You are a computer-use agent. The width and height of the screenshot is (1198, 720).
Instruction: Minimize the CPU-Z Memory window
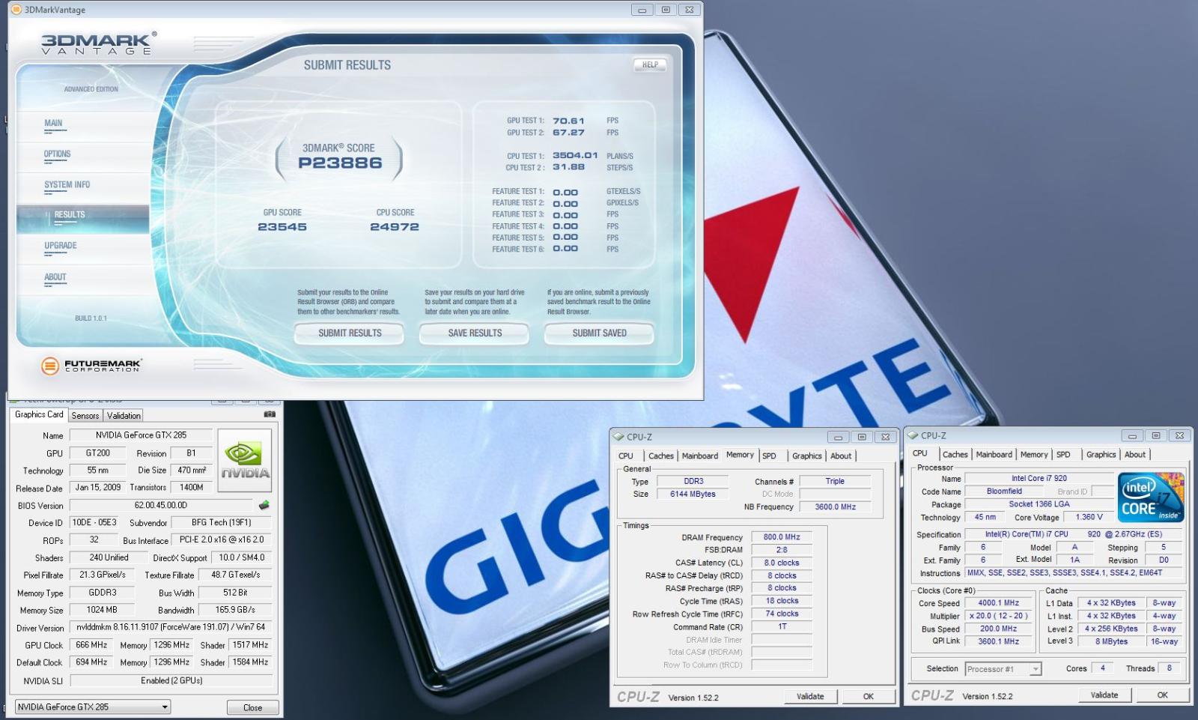(x=838, y=437)
